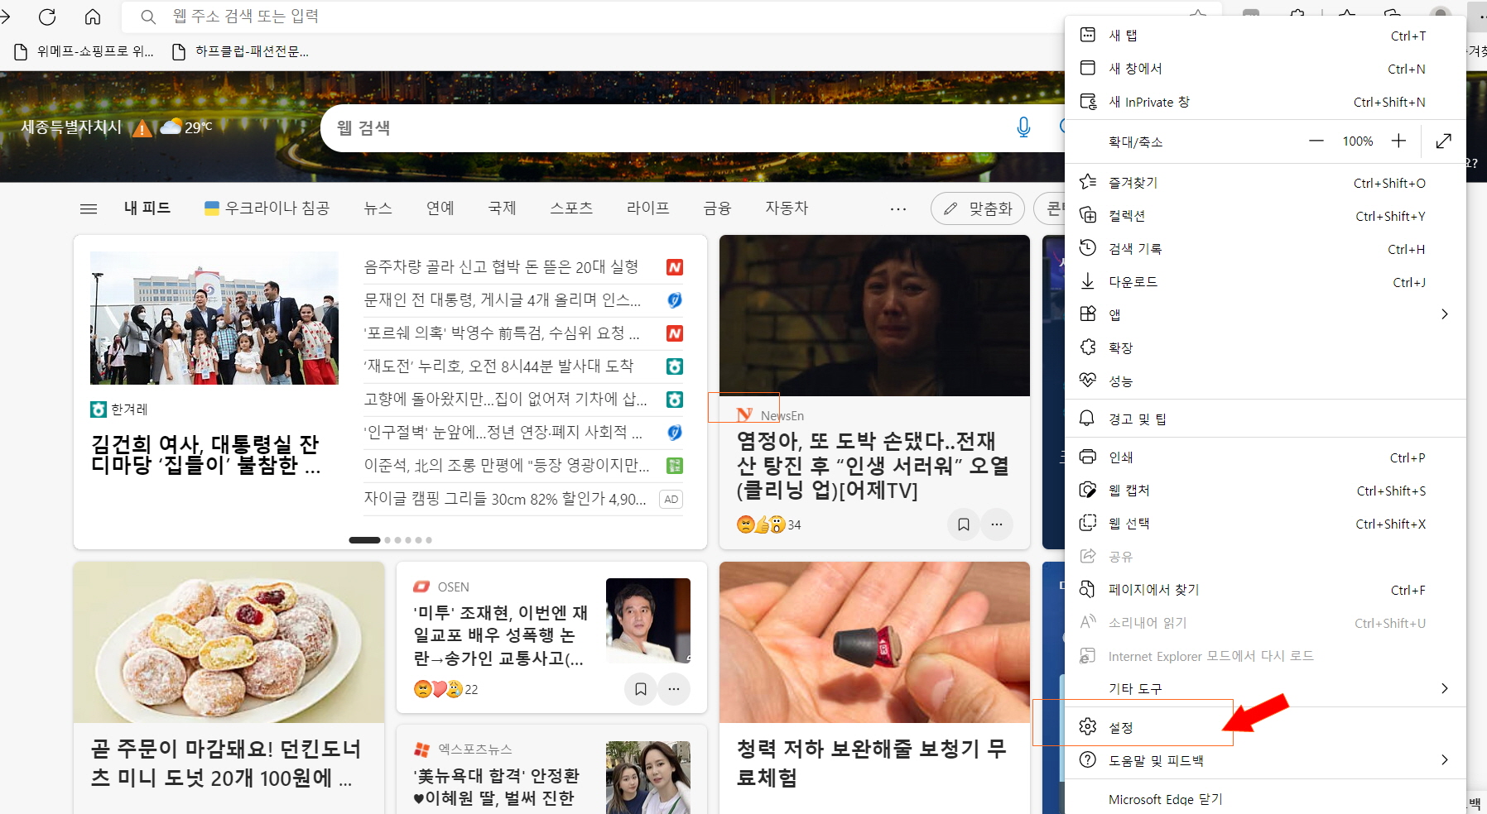
Task: Switch to the 라이프 tab
Action: click(x=648, y=208)
